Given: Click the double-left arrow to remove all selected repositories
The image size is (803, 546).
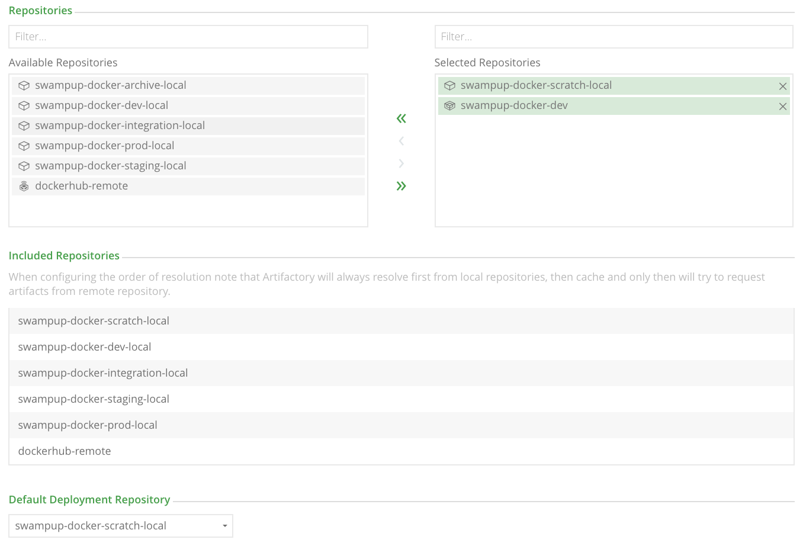Looking at the screenshot, I should pyautogui.click(x=401, y=118).
